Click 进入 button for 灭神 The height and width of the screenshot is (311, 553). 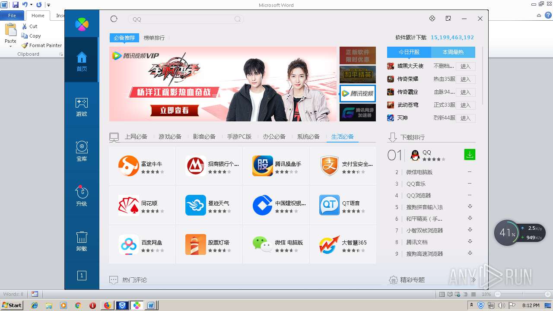465,118
